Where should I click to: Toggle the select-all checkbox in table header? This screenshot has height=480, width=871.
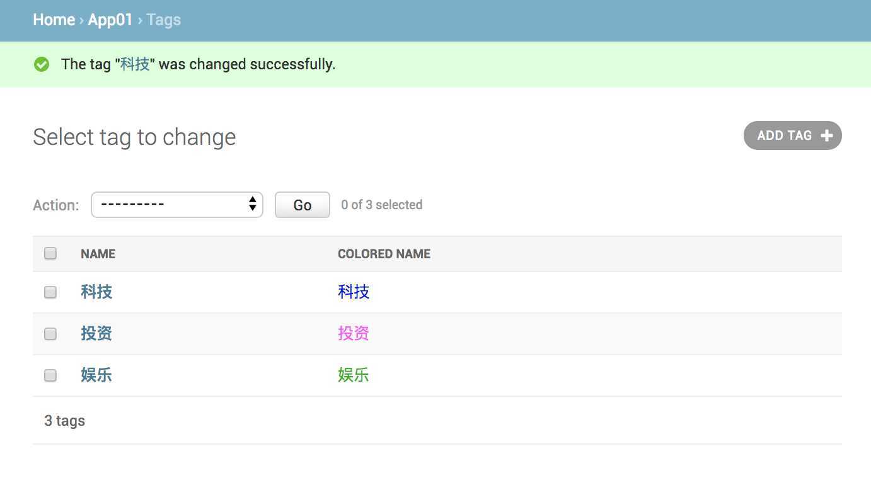click(50, 253)
